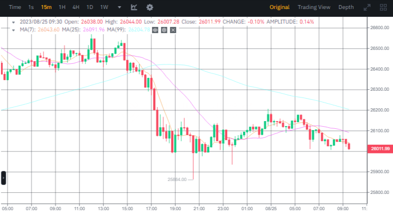Screen dimensions: 393x213
Task: Click the 26500.00 price axis label
Action: tap(380, 48)
